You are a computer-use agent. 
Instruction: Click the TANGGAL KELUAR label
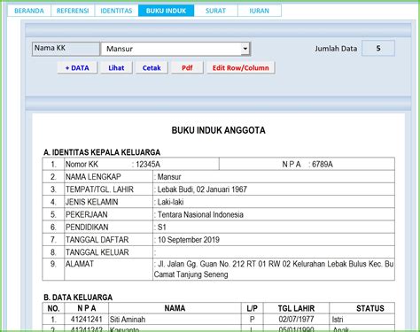(x=97, y=252)
